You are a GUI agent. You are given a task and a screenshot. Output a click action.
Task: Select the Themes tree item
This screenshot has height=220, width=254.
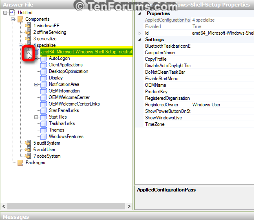click(57, 130)
